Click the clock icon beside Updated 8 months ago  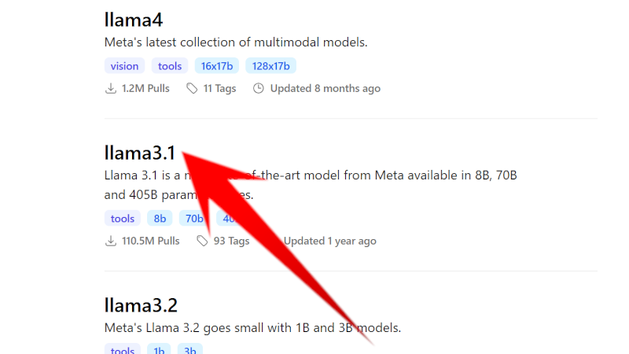[x=259, y=89]
